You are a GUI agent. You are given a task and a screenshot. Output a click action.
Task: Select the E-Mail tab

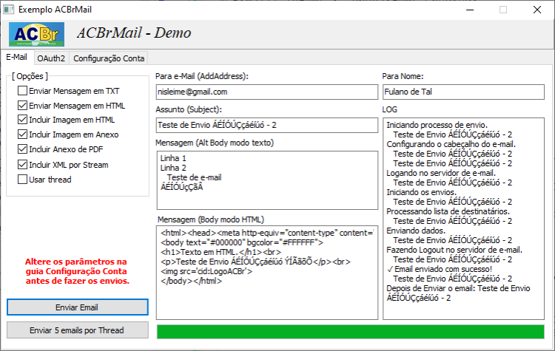(x=16, y=57)
